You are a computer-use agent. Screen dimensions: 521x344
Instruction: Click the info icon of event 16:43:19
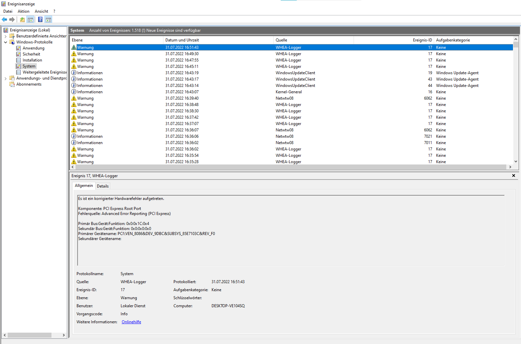(x=74, y=73)
